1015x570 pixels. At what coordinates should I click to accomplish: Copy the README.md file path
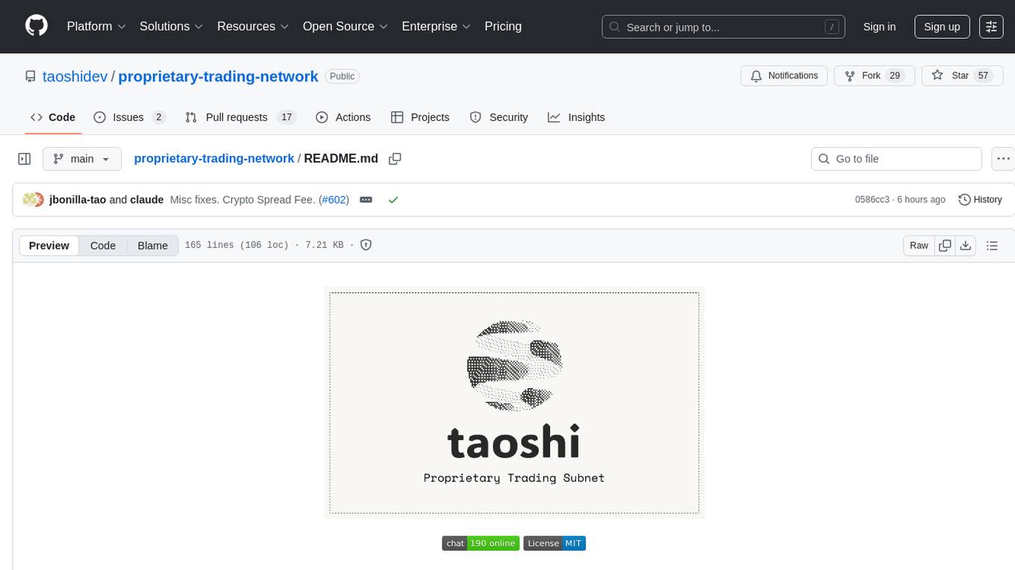(396, 159)
